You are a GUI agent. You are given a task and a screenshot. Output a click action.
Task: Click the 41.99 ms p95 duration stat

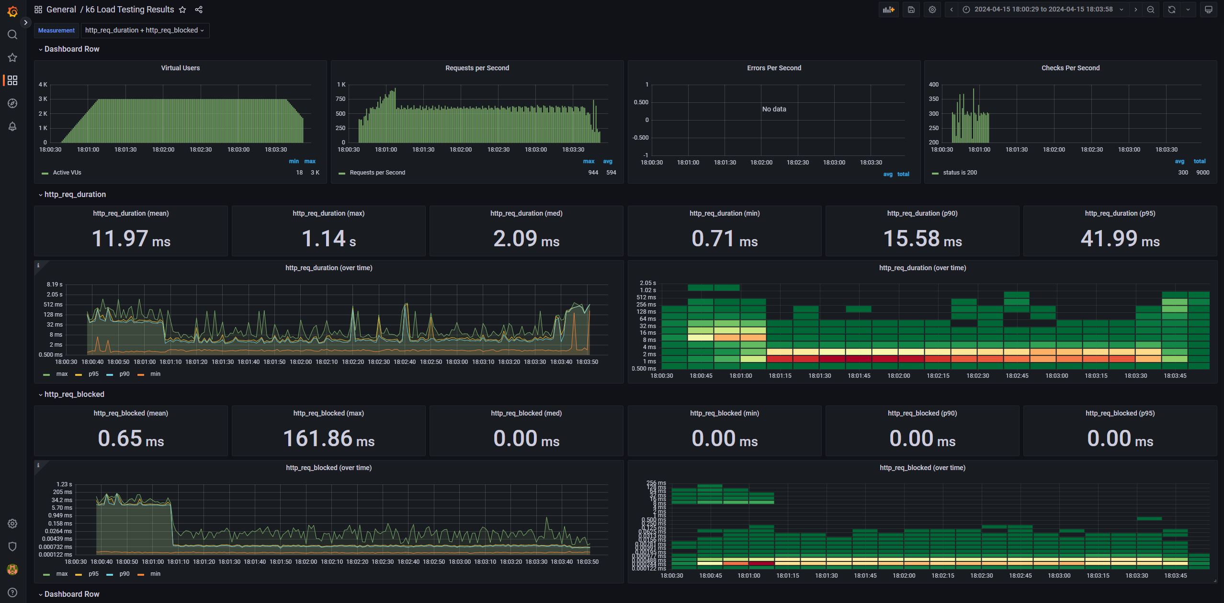1120,238
